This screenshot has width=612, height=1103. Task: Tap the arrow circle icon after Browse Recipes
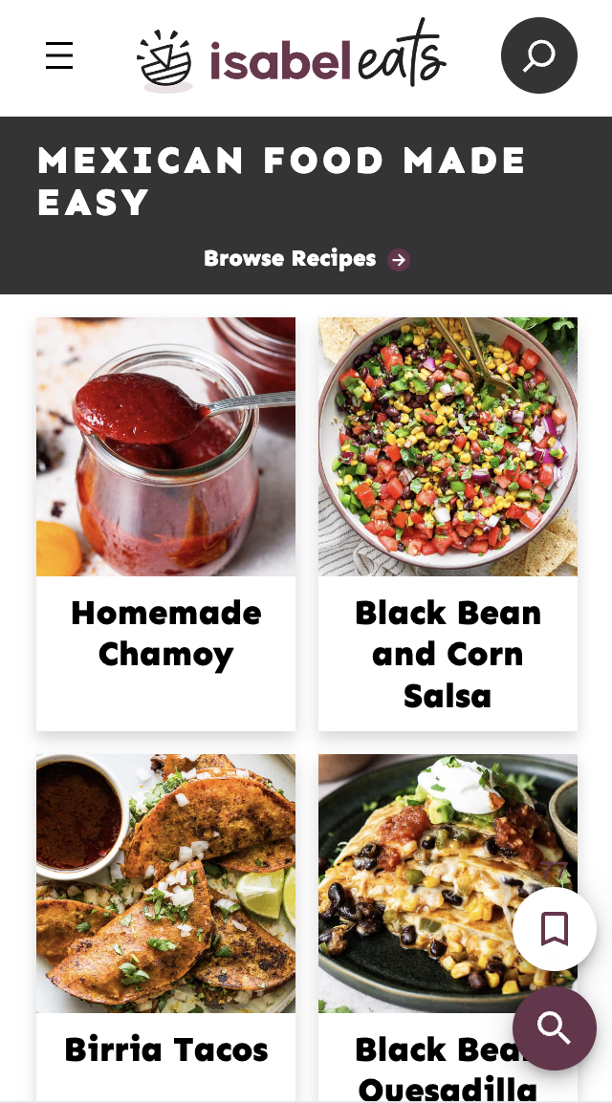[399, 260]
